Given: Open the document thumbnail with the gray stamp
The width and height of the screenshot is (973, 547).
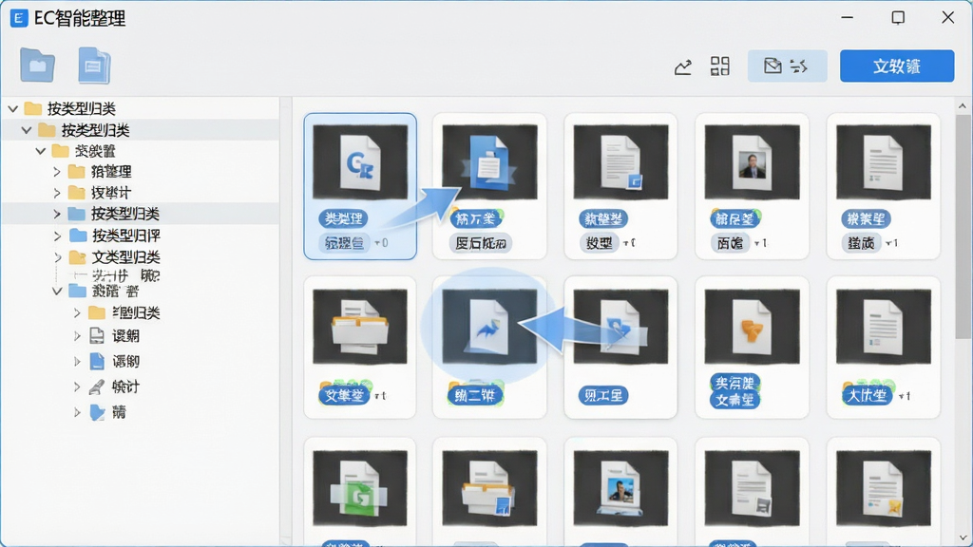Looking at the screenshot, I should [753, 488].
